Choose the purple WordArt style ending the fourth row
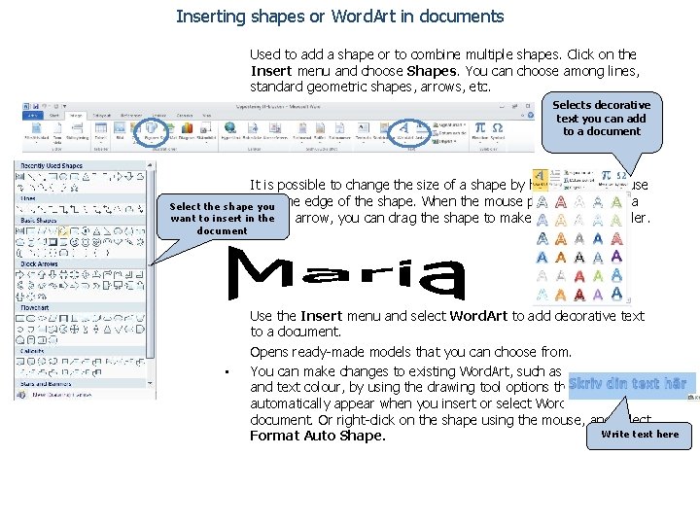700x525 pixels. [616, 257]
